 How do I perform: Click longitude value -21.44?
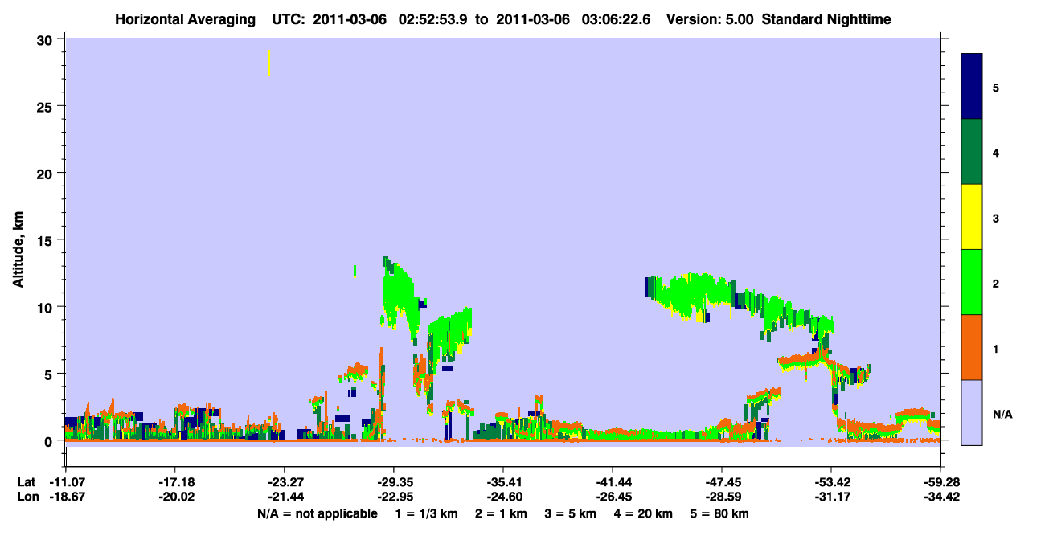pyautogui.click(x=284, y=497)
